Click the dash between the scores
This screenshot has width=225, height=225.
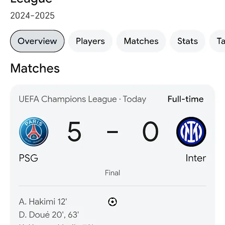tap(112, 132)
